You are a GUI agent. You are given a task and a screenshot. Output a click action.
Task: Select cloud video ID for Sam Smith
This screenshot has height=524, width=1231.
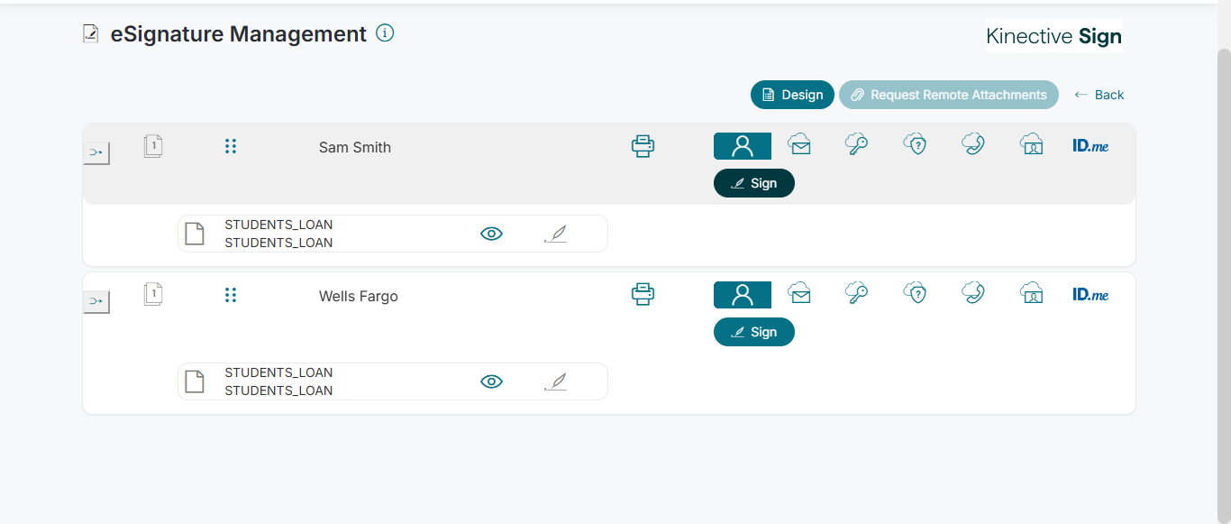[1031, 144]
